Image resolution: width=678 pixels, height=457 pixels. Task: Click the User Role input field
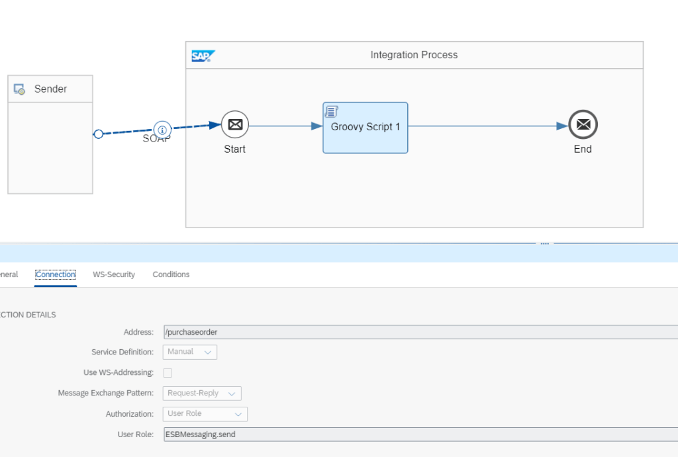[417, 435]
